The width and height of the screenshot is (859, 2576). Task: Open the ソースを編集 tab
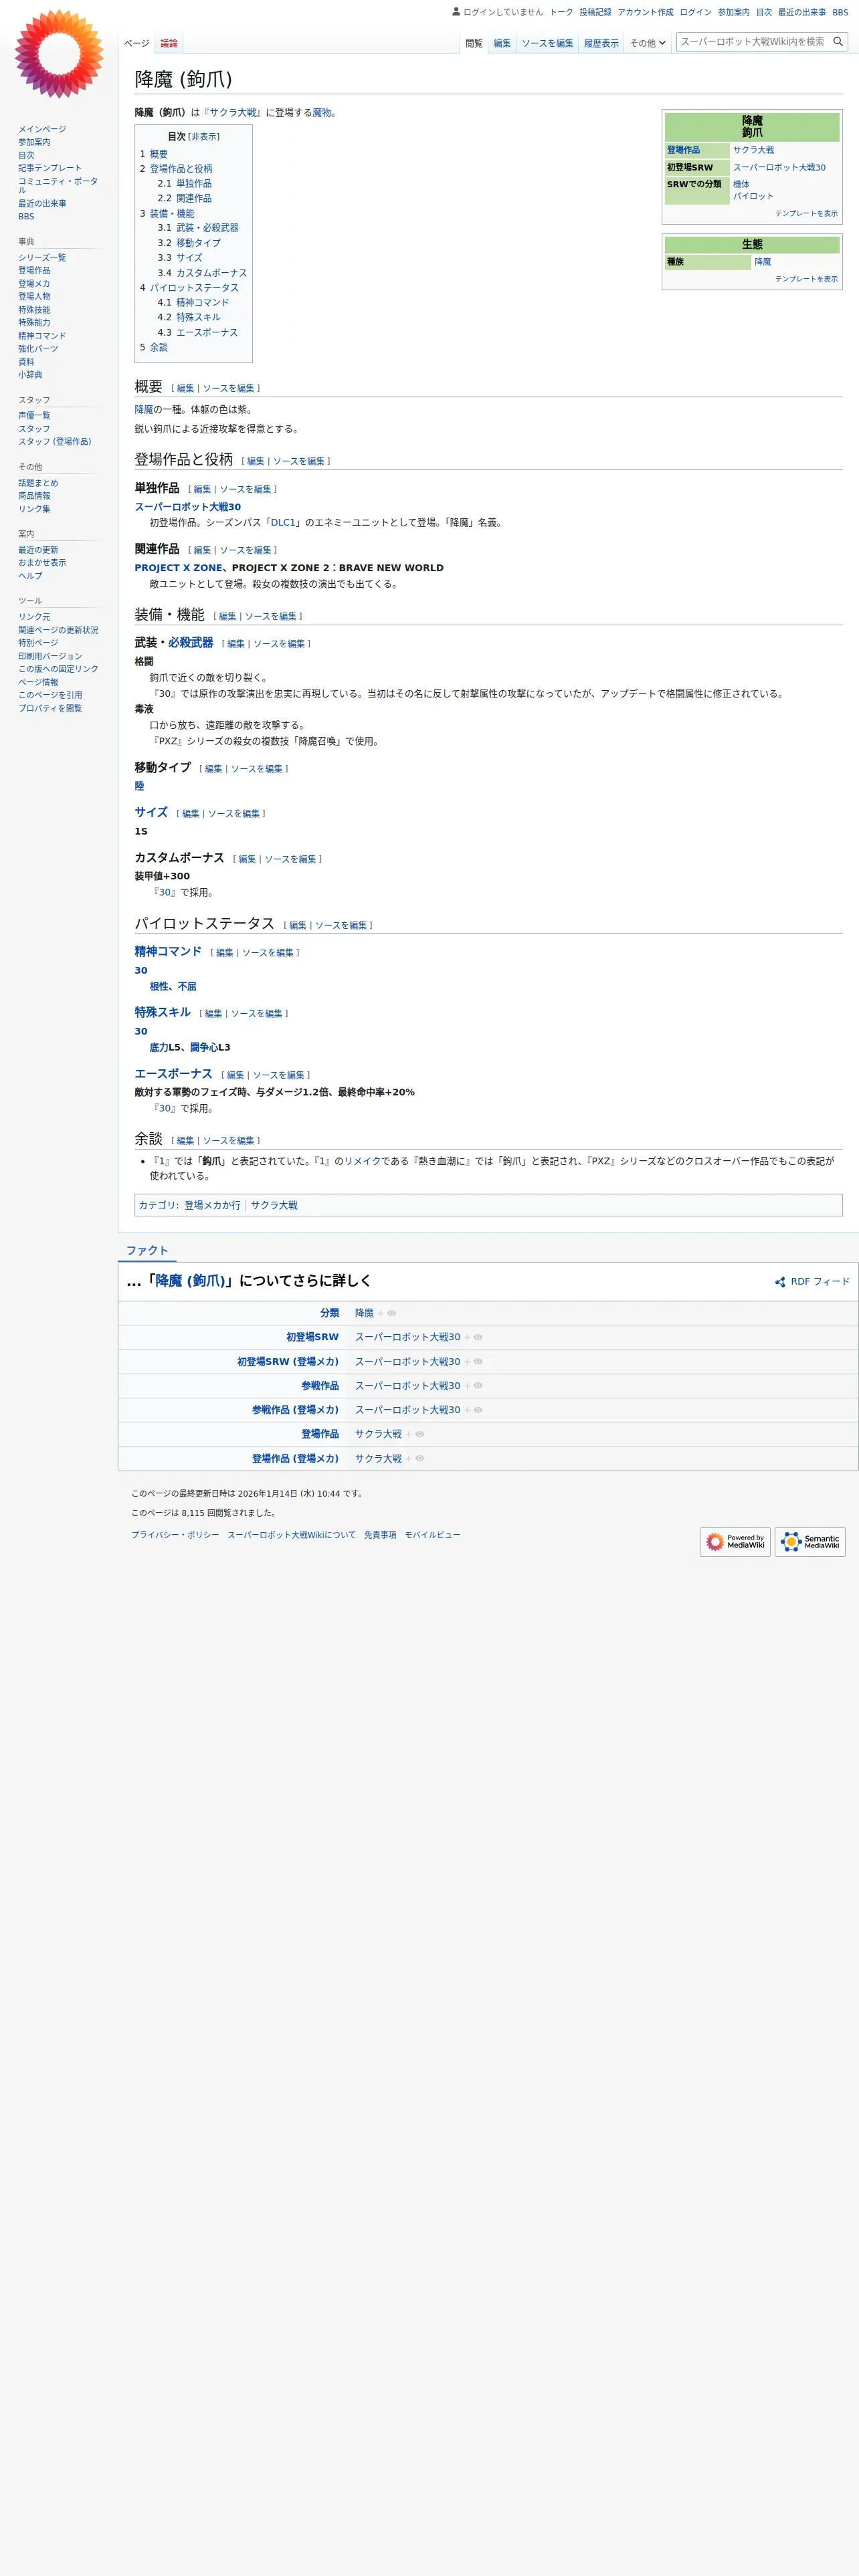pyautogui.click(x=547, y=43)
